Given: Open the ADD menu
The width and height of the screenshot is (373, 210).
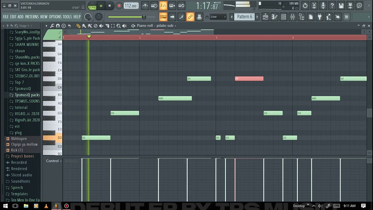Looking at the screenshot, I should coord(20,17).
